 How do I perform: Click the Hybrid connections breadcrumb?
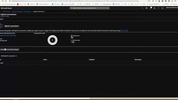click(x=39, y=12)
